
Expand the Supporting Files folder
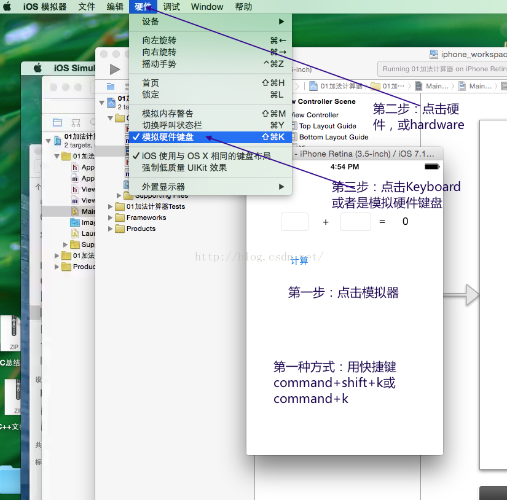(119, 195)
